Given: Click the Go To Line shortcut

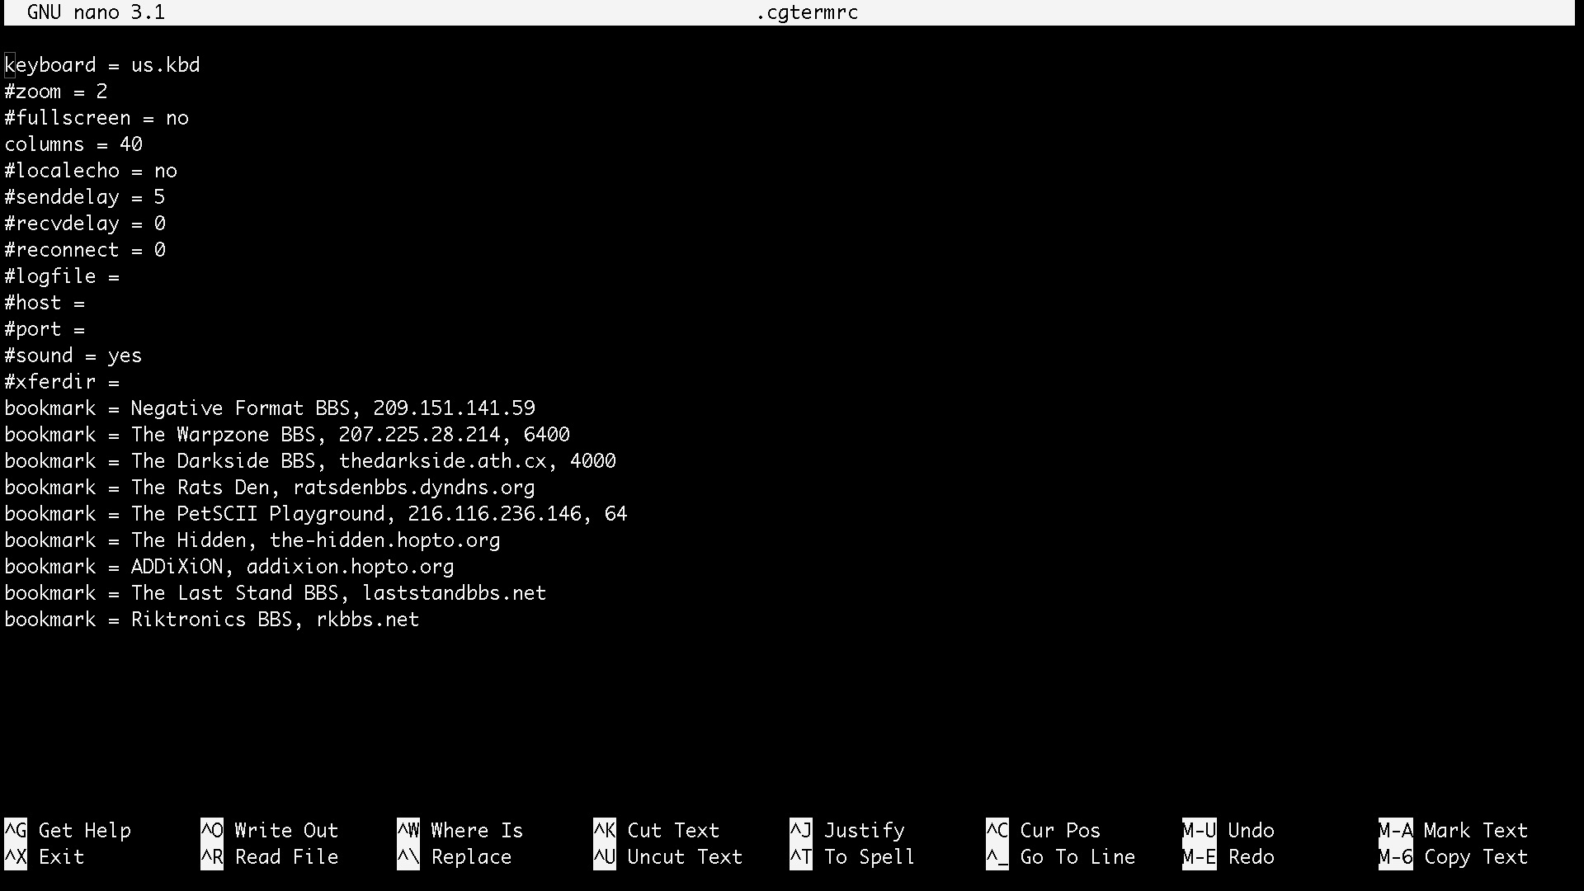Looking at the screenshot, I should (1061, 856).
